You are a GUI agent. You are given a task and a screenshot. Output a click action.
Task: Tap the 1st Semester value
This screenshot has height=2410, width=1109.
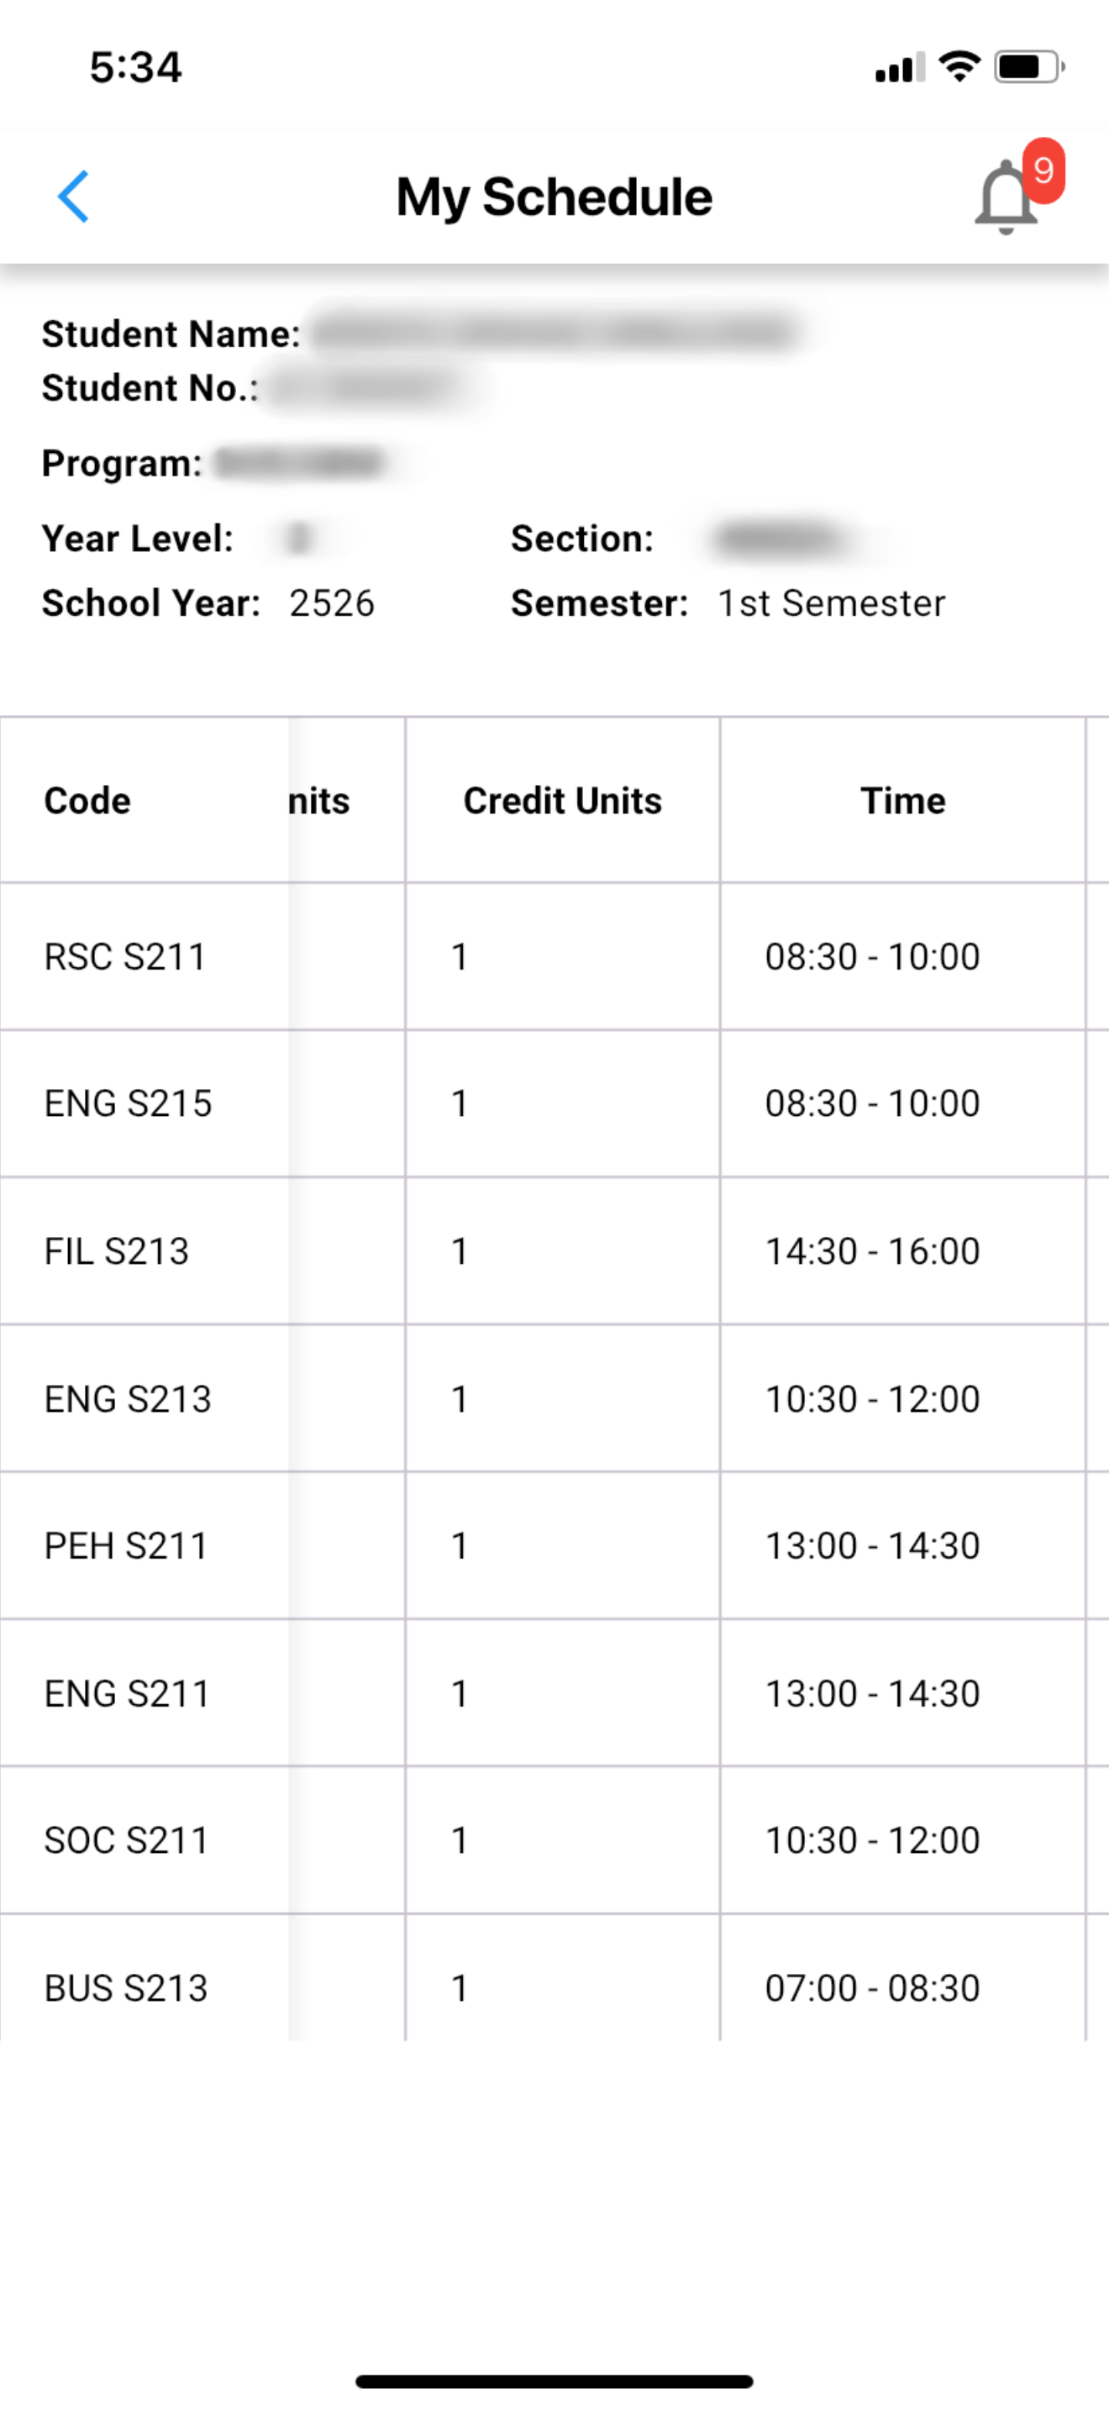point(831,603)
